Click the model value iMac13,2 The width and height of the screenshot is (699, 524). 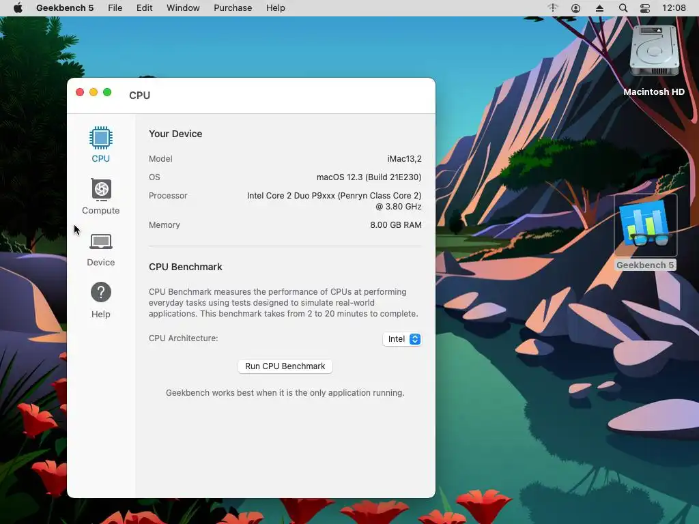pos(404,158)
